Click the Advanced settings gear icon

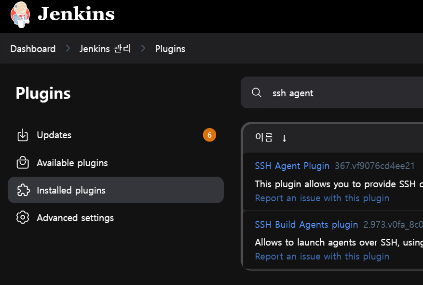pos(23,218)
